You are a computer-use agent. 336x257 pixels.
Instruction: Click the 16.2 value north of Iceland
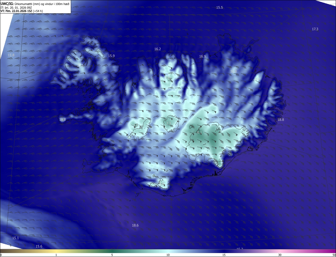point(157,49)
